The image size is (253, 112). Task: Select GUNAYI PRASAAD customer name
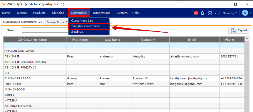[35, 78]
